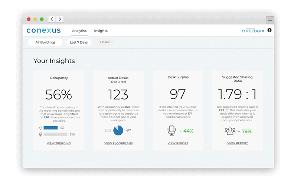The image size is (297, 185).
Task: Click the -97 label beside pie chart
Action: (128, 130)
